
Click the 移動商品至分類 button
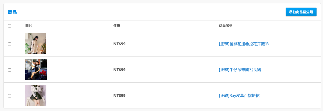(301, 12)
